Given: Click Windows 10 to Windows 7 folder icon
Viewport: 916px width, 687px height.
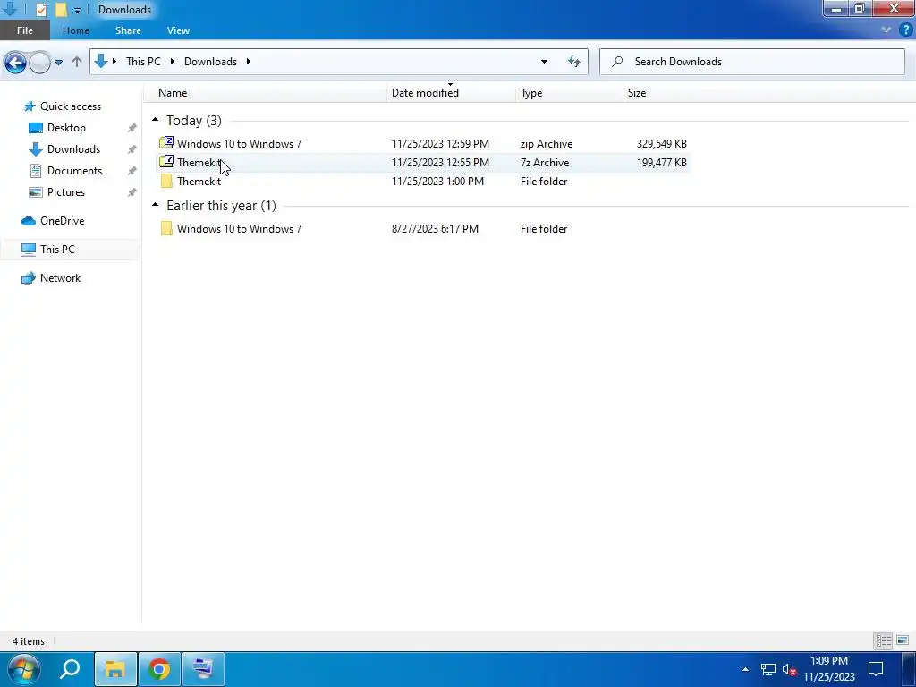Looking at the screenshot, I should tap(166, 228).
